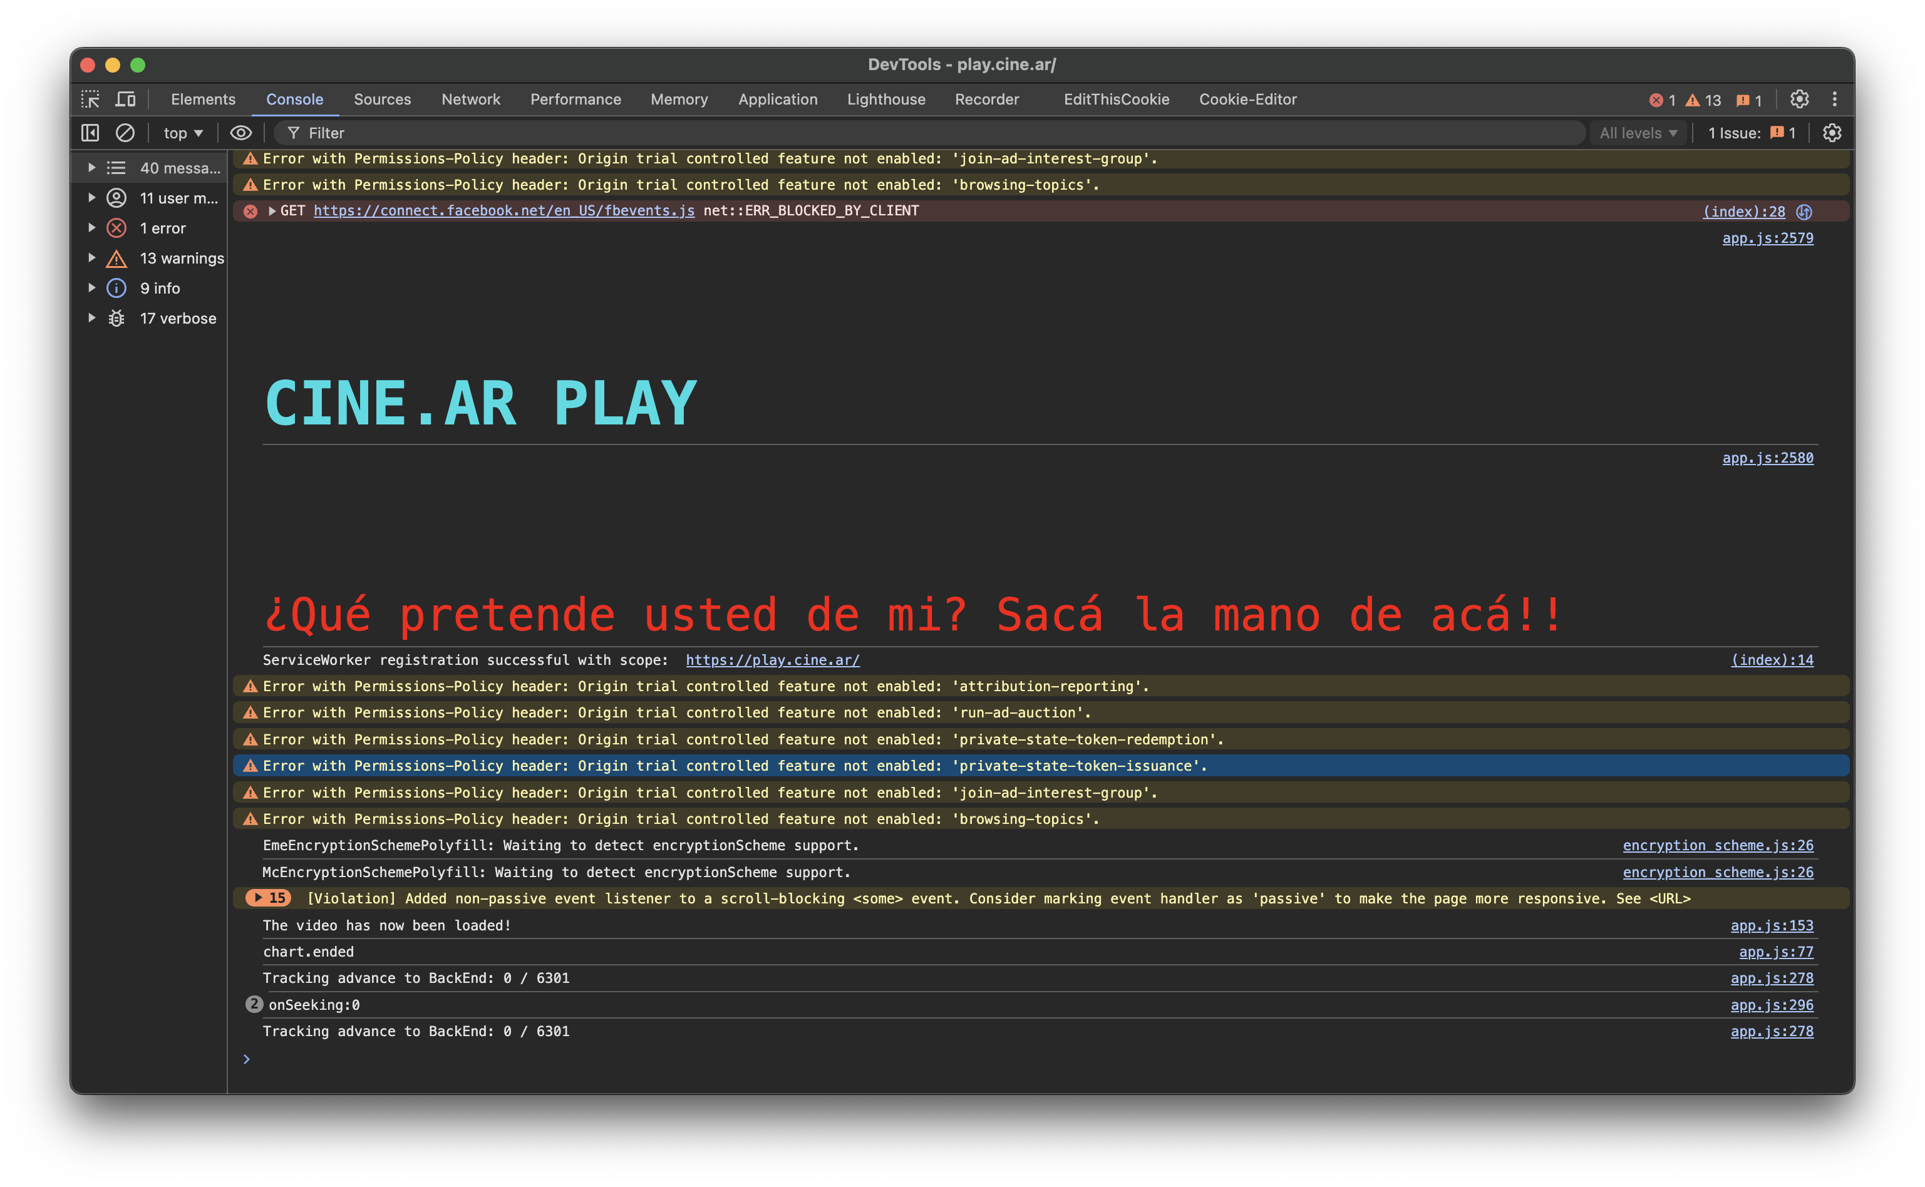Activate the inspect element picker icon

[x=91, y=99]
